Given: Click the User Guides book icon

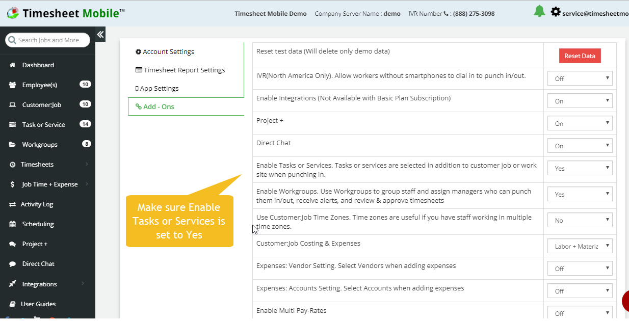Looking at the screenshot, I should [x=12, y=304].
